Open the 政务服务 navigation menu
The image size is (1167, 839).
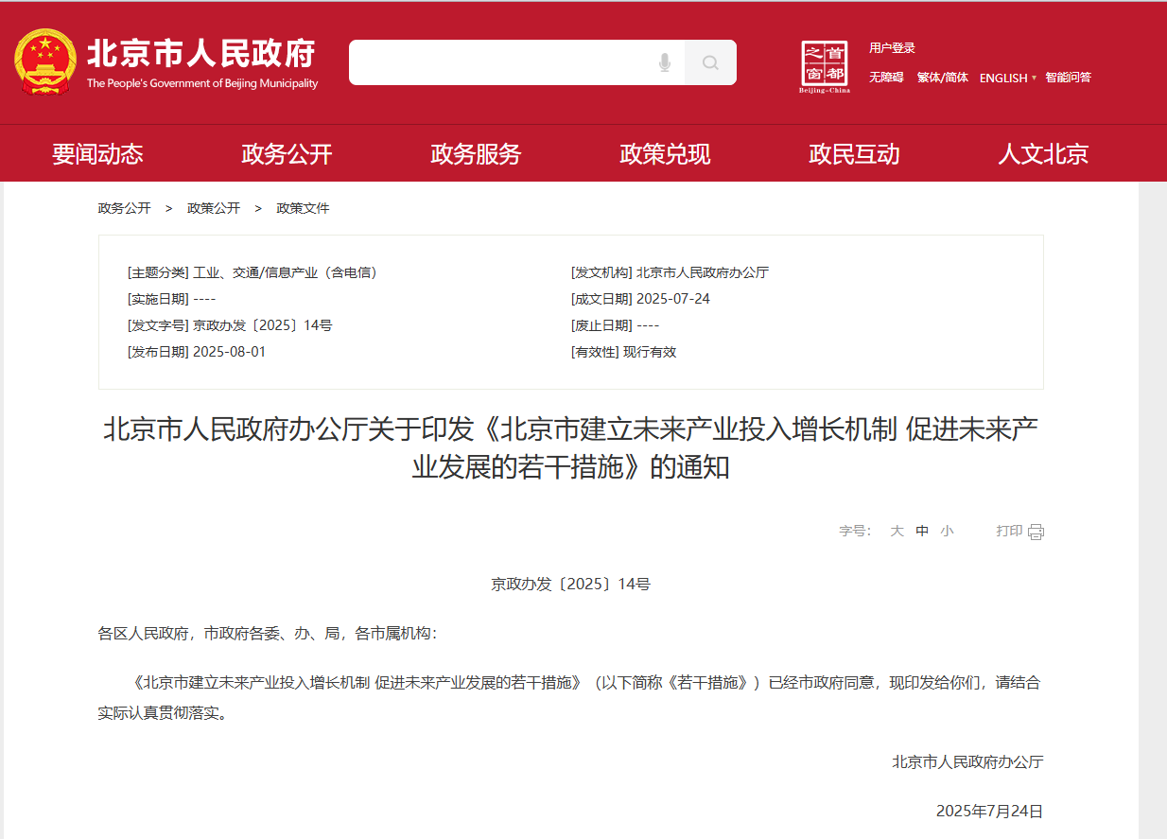[476, 154]
